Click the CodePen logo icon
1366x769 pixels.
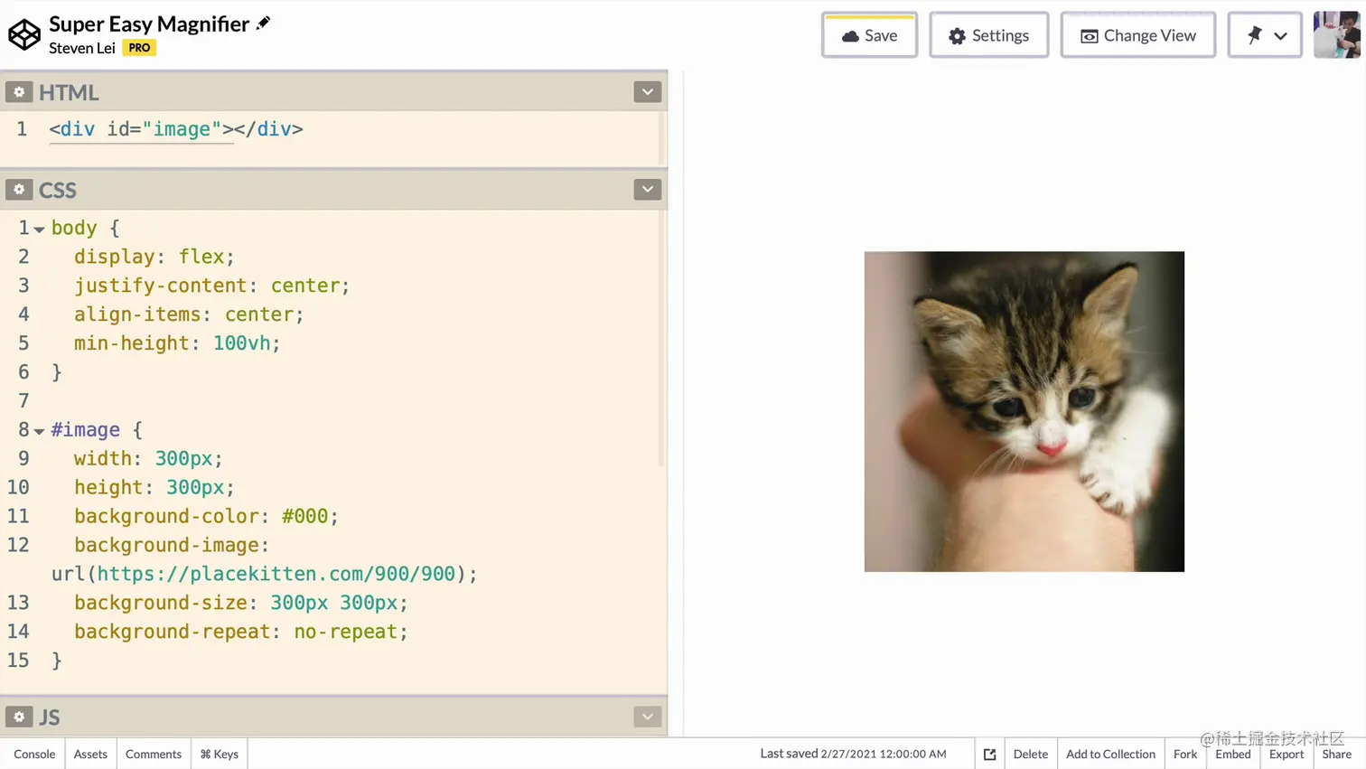coord(24,35)
